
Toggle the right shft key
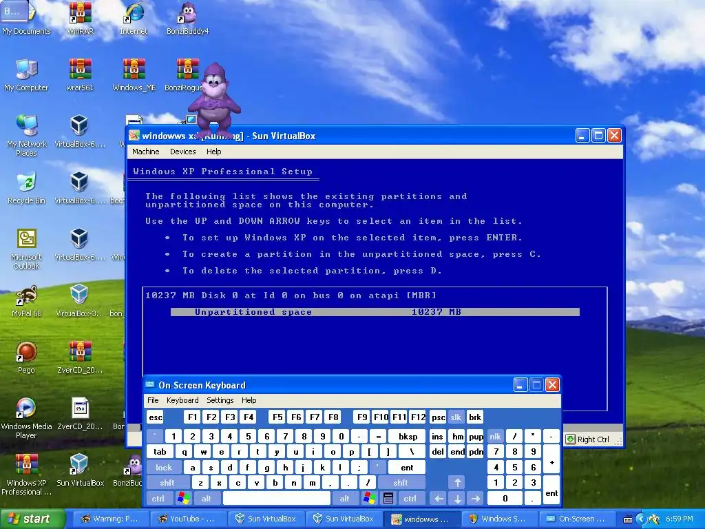click(401, 483)
